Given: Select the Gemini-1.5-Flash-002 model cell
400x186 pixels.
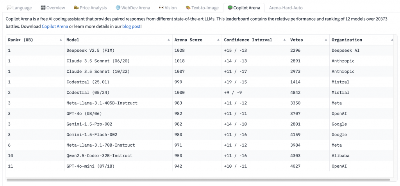Looking at the screenshot, I should [118, 134].
